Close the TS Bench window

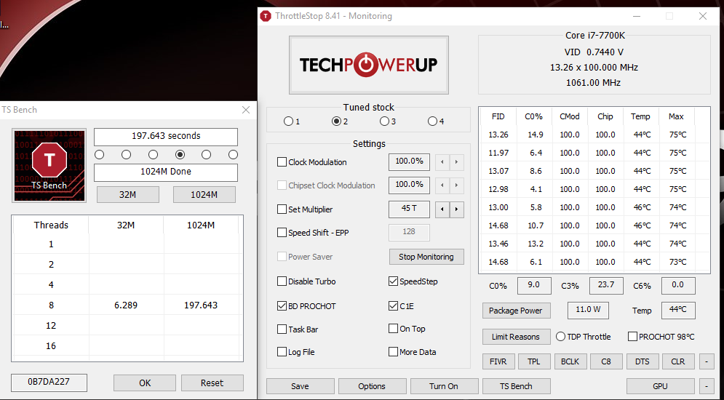246,110
